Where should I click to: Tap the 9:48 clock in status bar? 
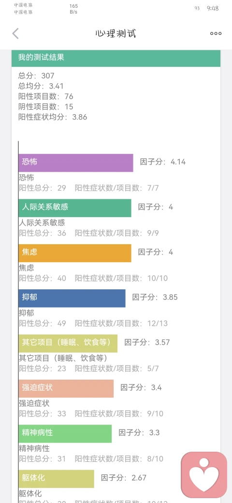coord(213,8)
